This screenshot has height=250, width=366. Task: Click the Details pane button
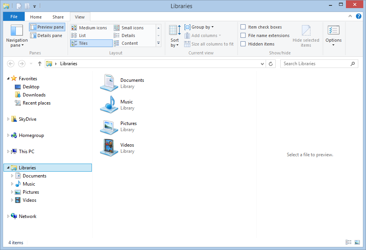pos(46,35)
